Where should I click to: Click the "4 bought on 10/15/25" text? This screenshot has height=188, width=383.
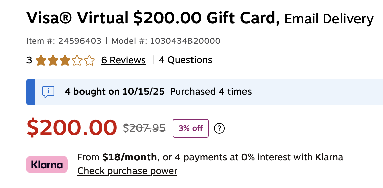(115, 91)
